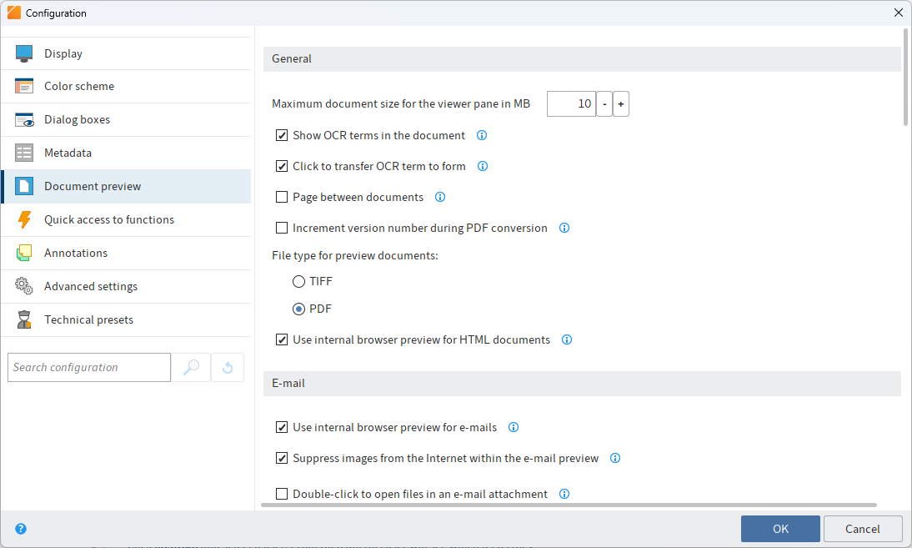Open Annotations settings via the note icon

coord(24,253)
